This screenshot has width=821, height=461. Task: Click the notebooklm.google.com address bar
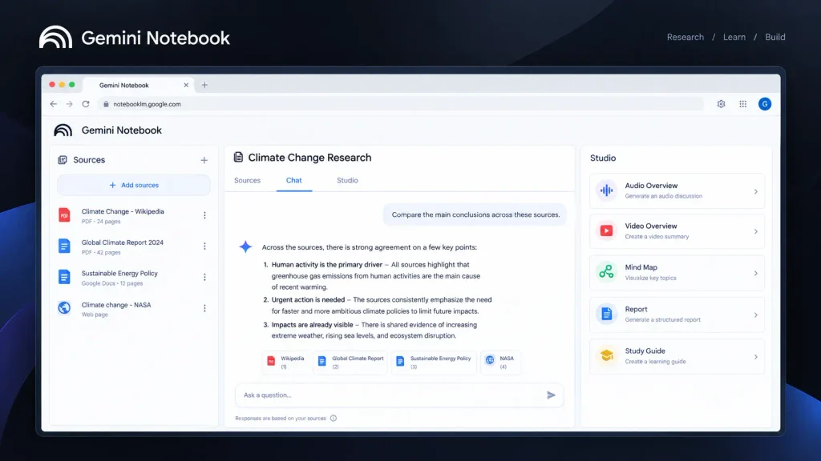pyautogui.click(x=401, y=104)
